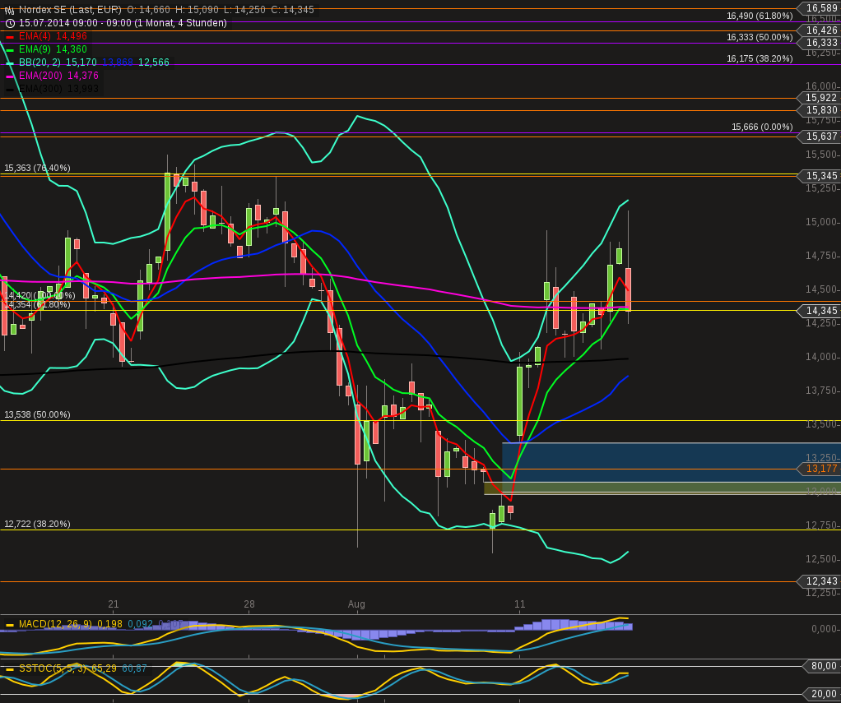
Task: Click the 13,750 price axis tick
Action: pyautogui.click(x=822, y=391)
